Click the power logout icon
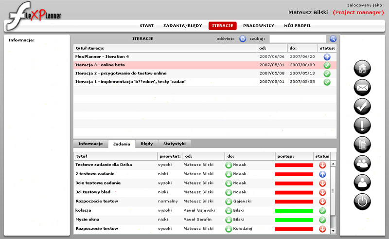Image resolution: width=389 pixels, height=239 pixels. [x=362, y=201]
